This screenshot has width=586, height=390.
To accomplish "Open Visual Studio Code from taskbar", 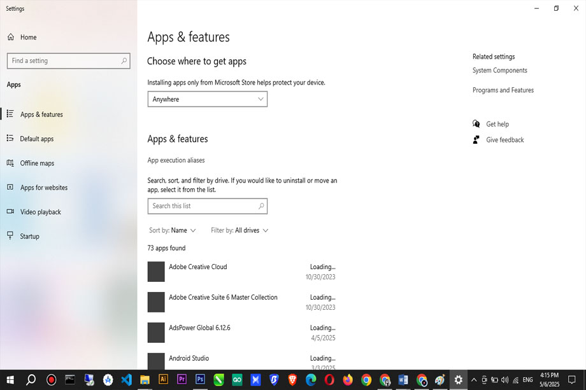I will (126, 380).
